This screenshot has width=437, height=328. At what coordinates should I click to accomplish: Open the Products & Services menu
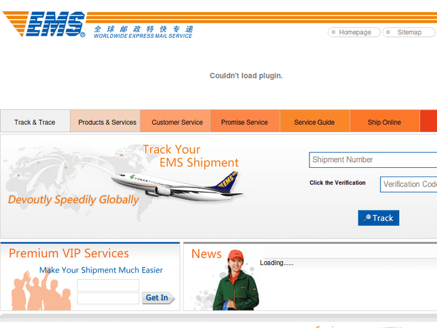(107, 122)
